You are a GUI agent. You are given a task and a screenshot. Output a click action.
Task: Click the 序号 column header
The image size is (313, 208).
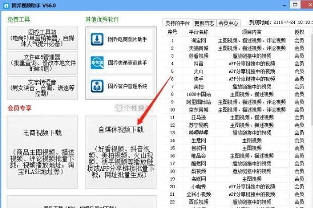pyautogui.click(x=172, y=32)
